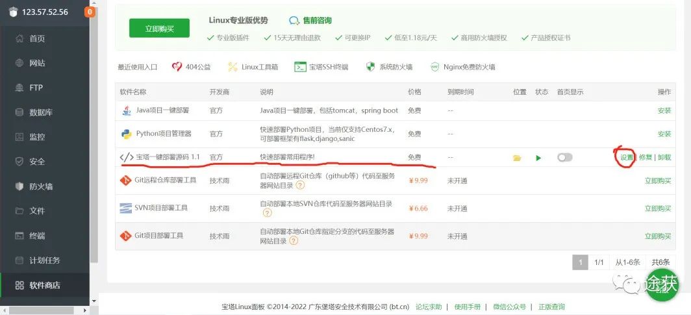Click 修复 for 宝塔一键部署源码
The height and width of the screenshot is (315, 691).
coord(645,157)
